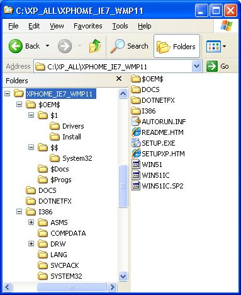Collapse the $OEM$ tree node

coord(19,104)
